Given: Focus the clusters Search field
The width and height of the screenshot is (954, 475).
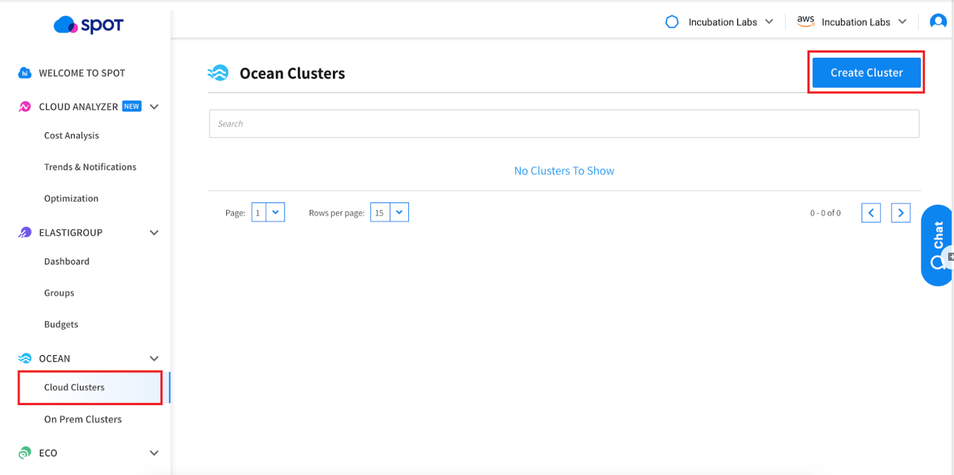Looking at the screenshot, I should 563,124.
